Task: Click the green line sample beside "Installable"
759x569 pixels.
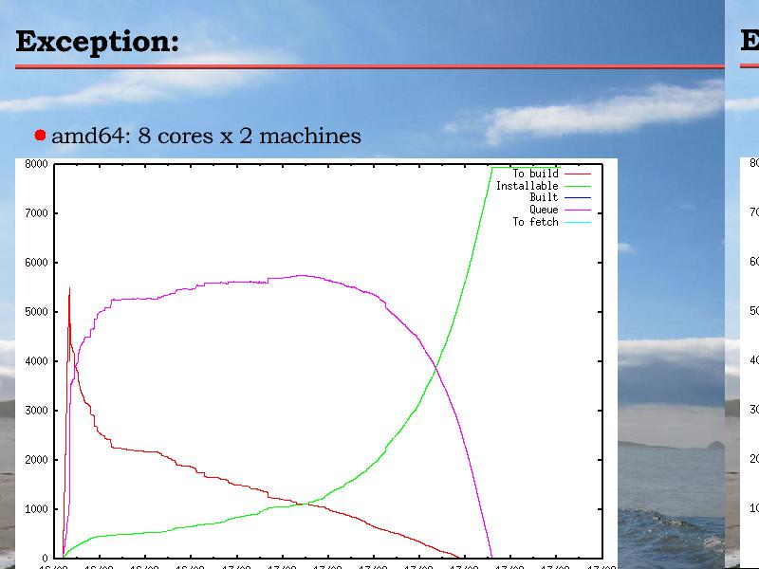Action: point(578,186)
